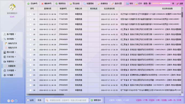Click row 24 time 2026-07-17 03:51:17
This screenshot has height=104, width=185.
(109, 80)
